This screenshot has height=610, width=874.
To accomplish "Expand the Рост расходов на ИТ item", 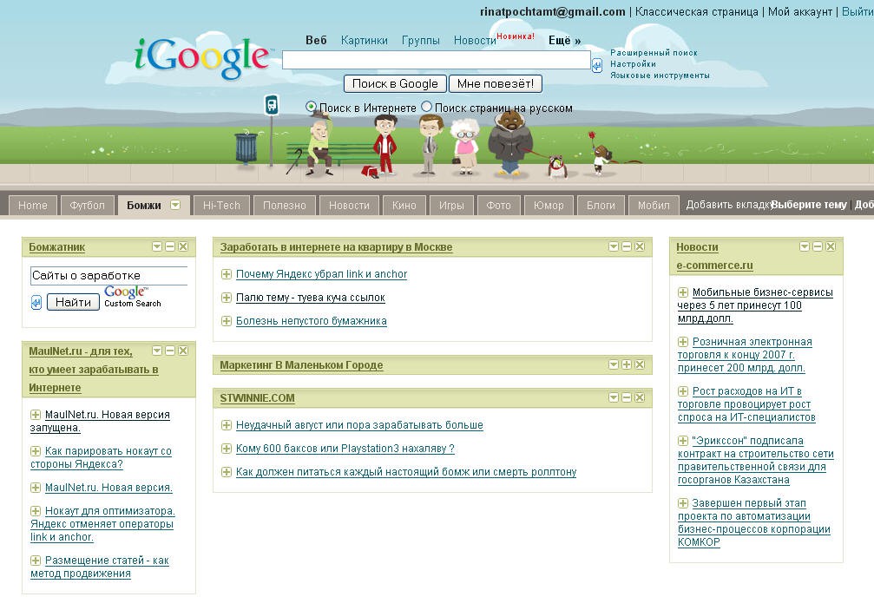I will [x=683, y=391].
